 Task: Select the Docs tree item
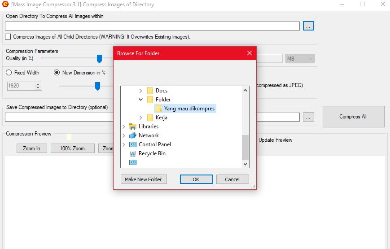point(162,91)
